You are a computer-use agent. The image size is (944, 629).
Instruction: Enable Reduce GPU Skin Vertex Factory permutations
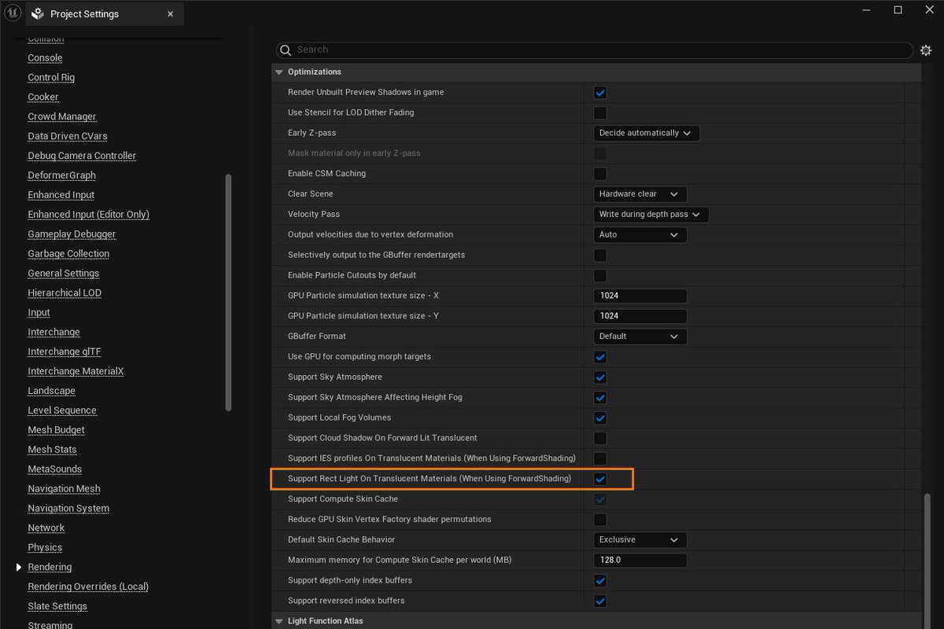click(600, 520)
